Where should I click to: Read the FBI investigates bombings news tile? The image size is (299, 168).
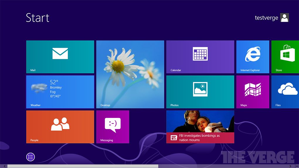[x=200, y=127]
